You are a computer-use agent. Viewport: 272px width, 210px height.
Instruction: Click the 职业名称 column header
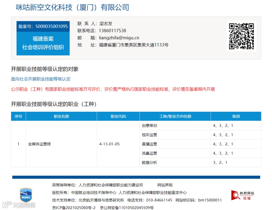pyautogui.click(x=61, y=116)
